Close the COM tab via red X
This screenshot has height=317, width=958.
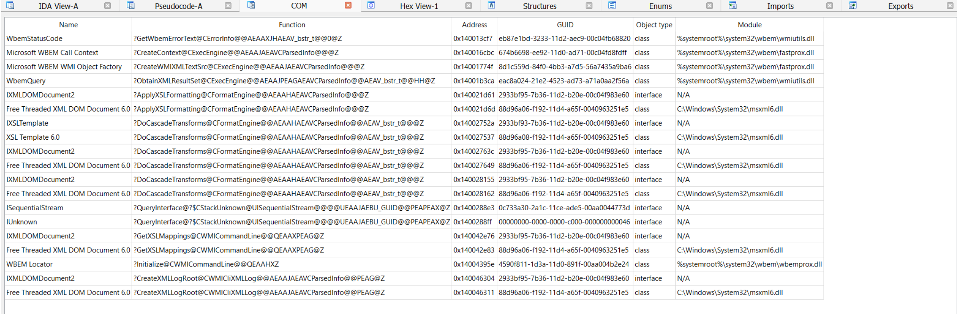348,6
